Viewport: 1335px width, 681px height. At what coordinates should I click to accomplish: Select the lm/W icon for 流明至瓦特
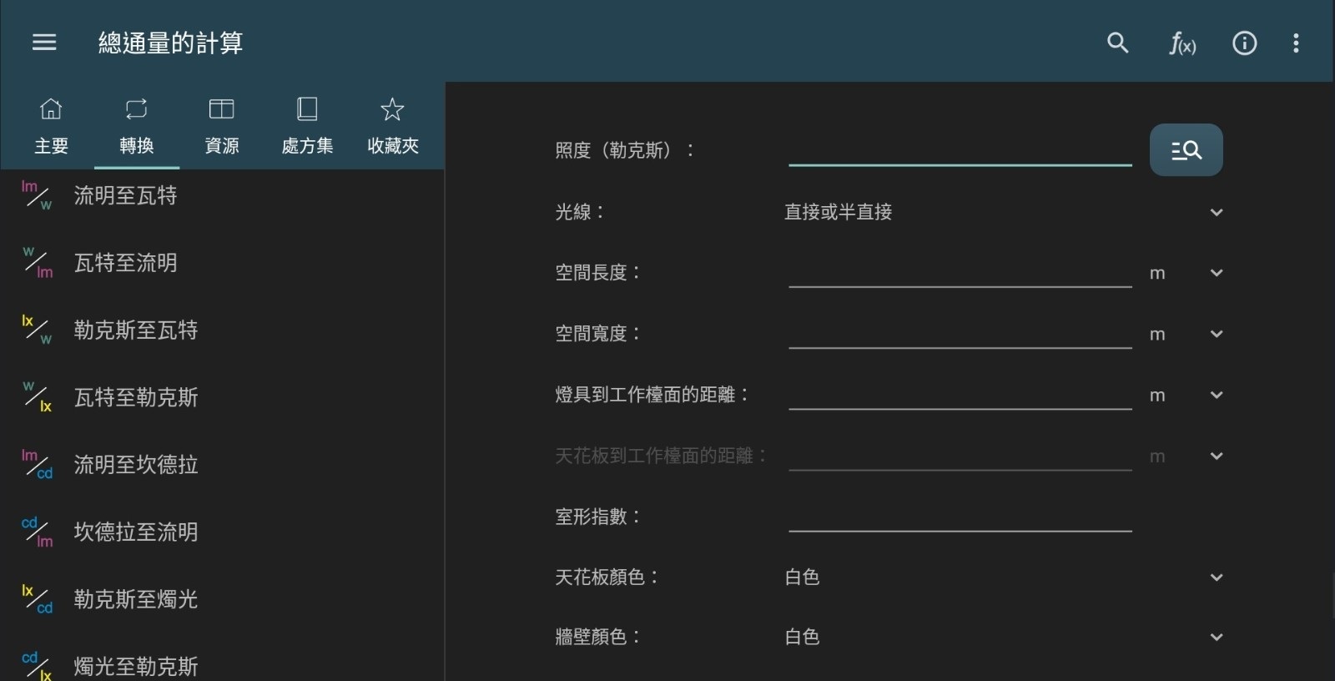[37, 195]
